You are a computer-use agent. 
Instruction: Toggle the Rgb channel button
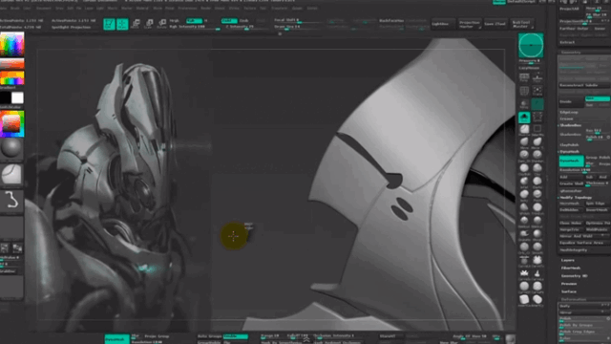(x=194, y=21)
